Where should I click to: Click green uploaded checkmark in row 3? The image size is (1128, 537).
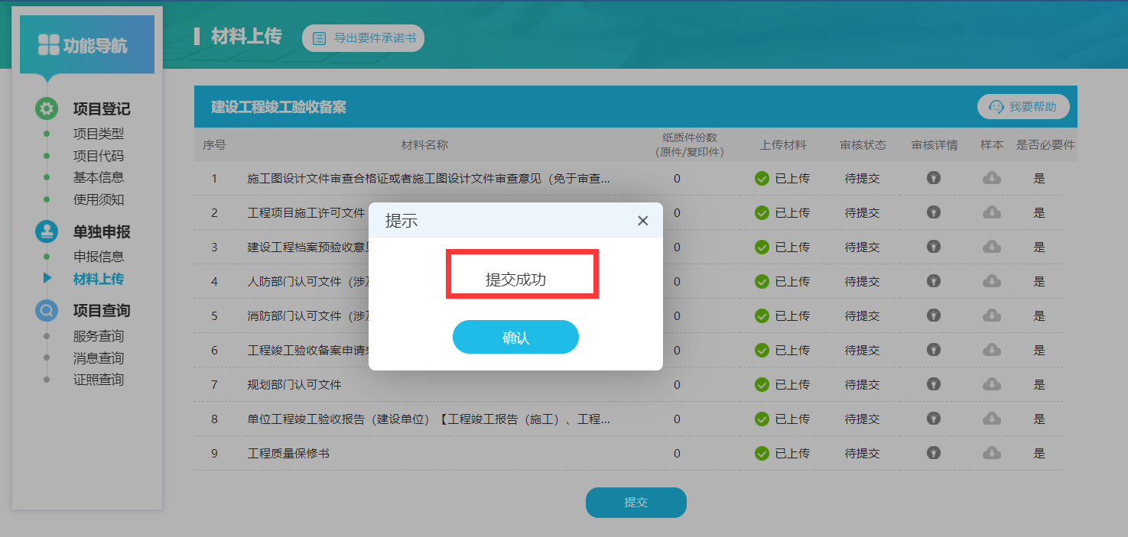762,247
